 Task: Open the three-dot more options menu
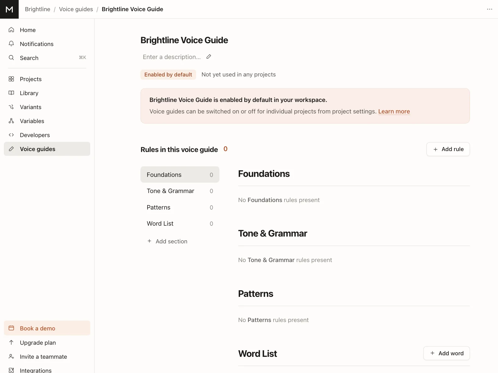point(490,9)
